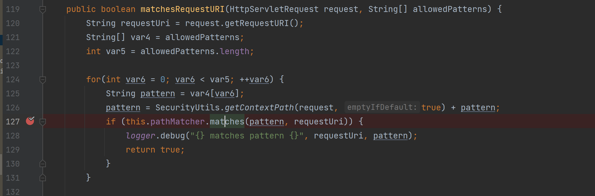The height and width of the screenshot is (196, 595).
Task: Remove the breakpoint on line 127
Action: [x=30, y=121]
